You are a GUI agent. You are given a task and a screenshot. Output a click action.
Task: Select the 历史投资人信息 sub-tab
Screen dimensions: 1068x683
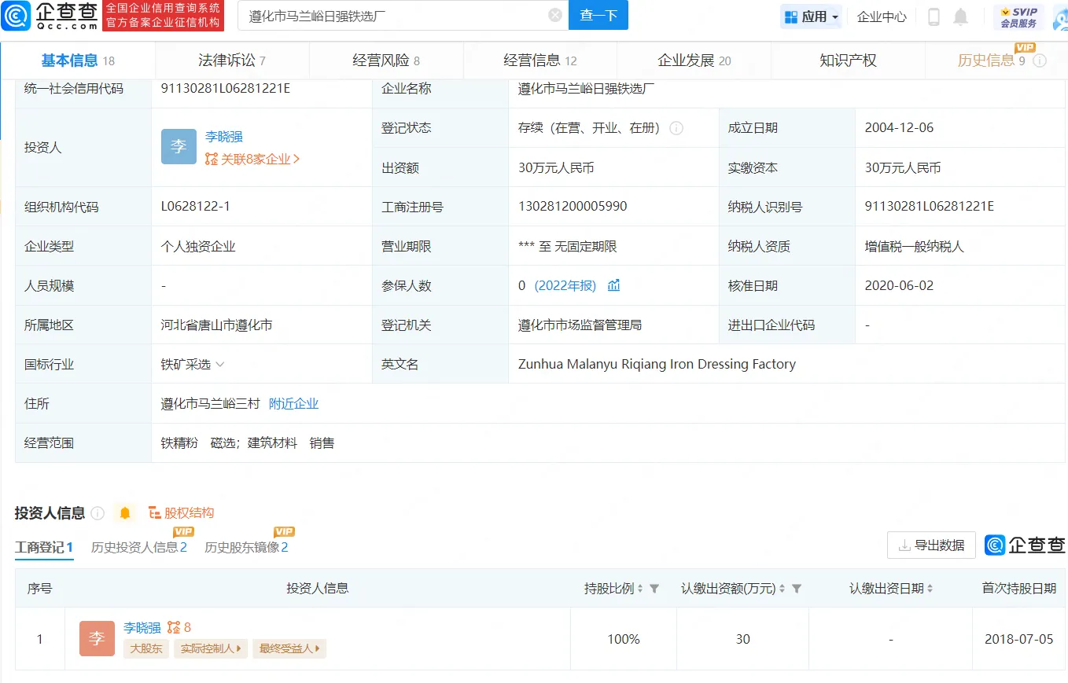(x=139, y=547)
